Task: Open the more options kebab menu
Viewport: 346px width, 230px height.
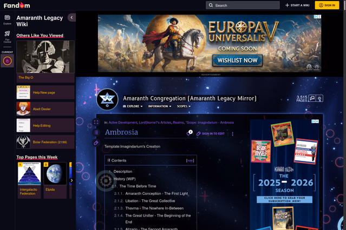Action: [233, 134]
